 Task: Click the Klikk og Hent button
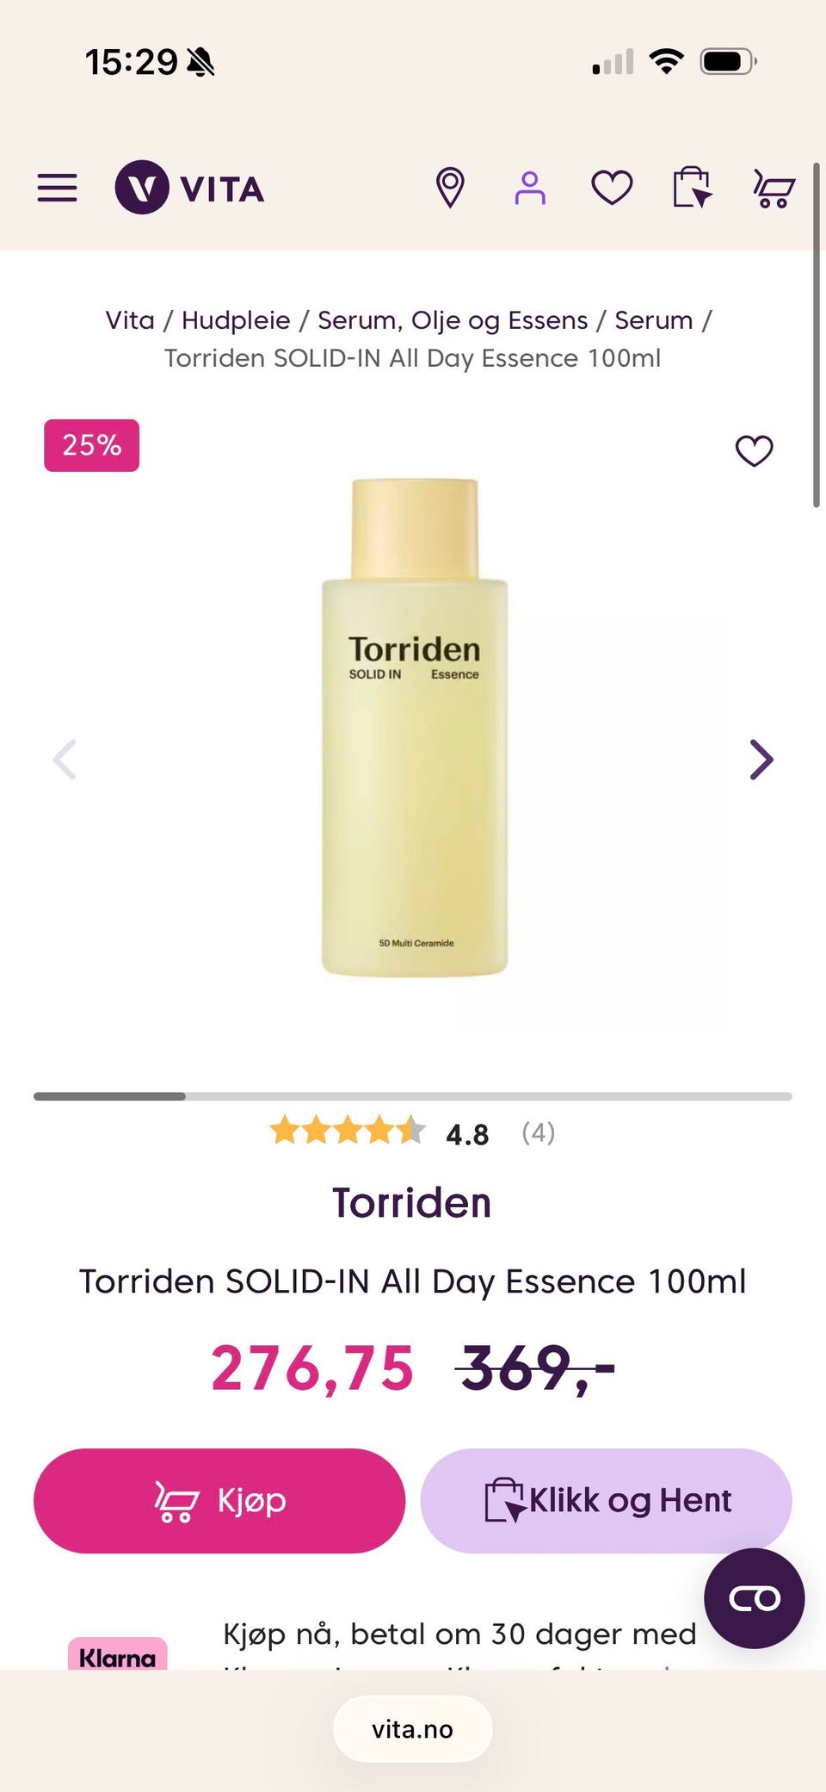606,1501
